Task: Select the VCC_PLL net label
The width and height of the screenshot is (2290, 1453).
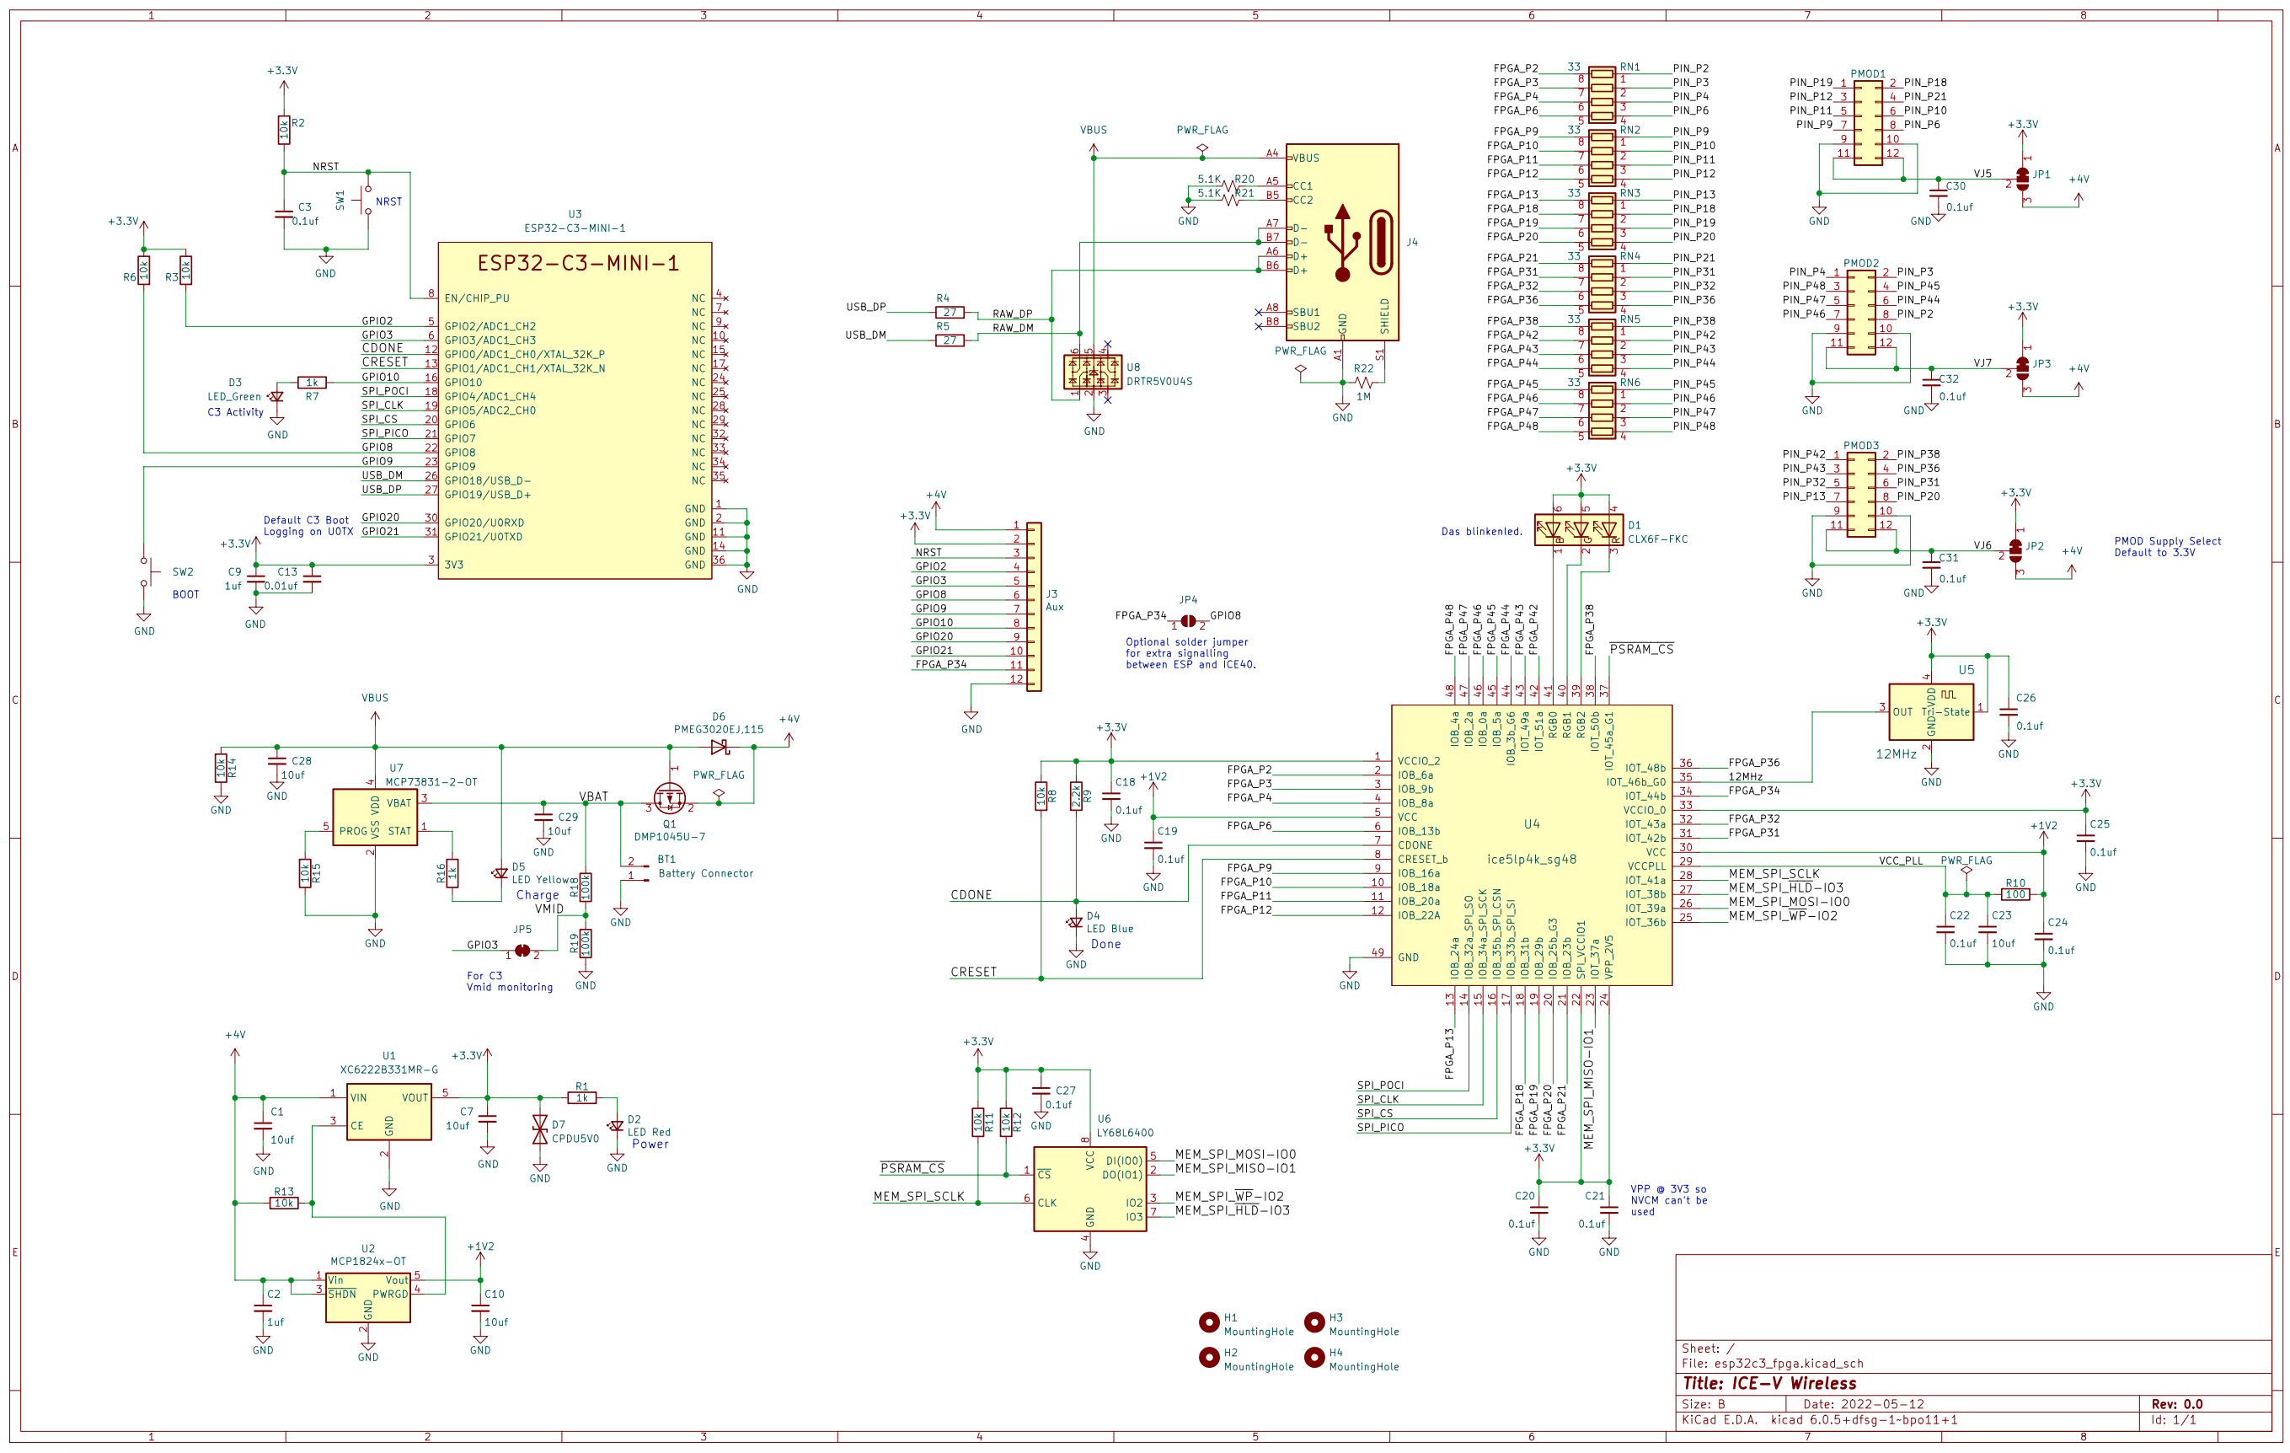Action: tap(1900, 861)
